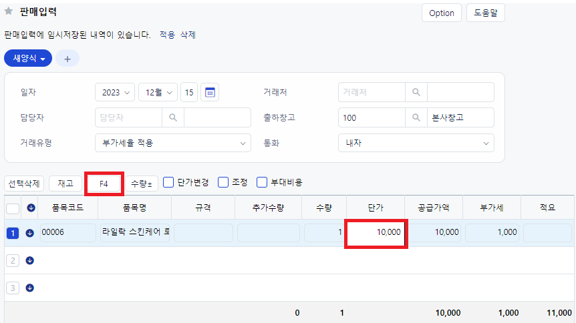576x323 pixels.
Task: Click the 삭제 link for temporary save
Action: coord(188,35)
